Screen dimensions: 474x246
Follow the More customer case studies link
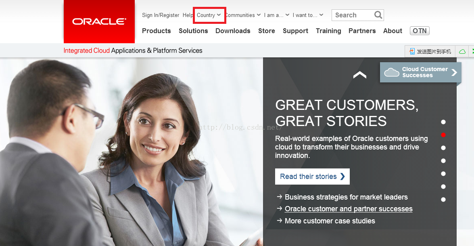tap(330, 221)
